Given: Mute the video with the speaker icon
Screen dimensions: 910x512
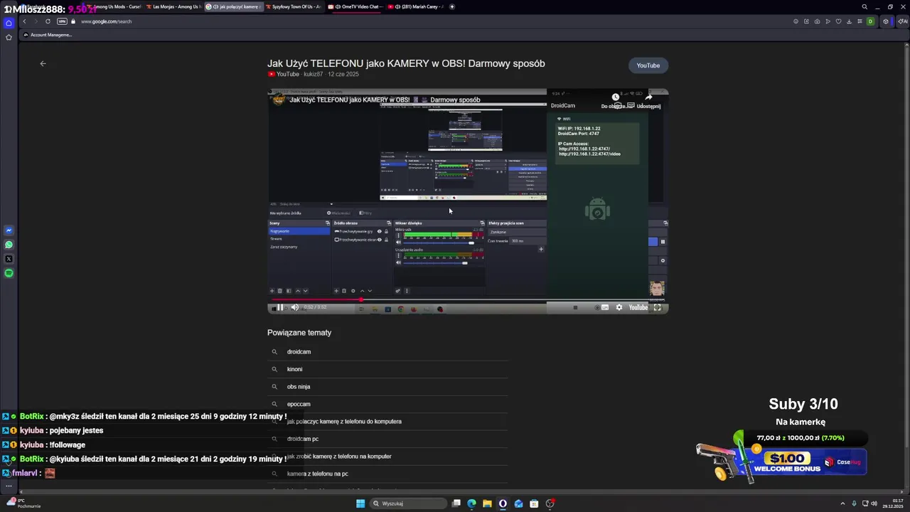Looking at the screenshot, I should click(x=295, y=307).
